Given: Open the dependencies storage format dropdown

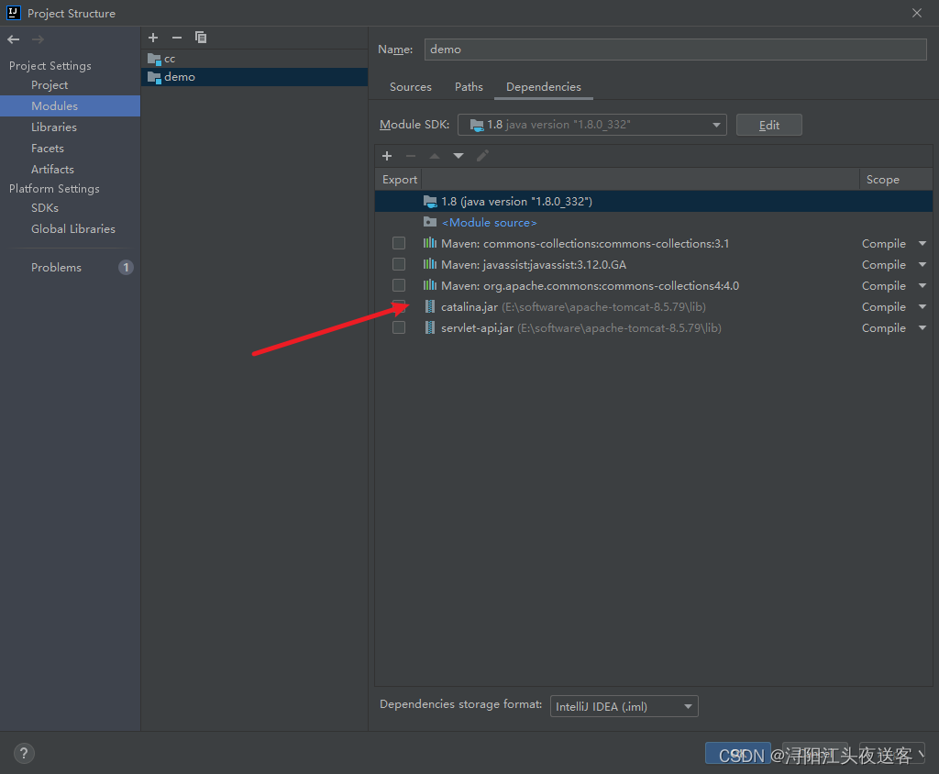Looking at the screenshot, I should (624, 706).
